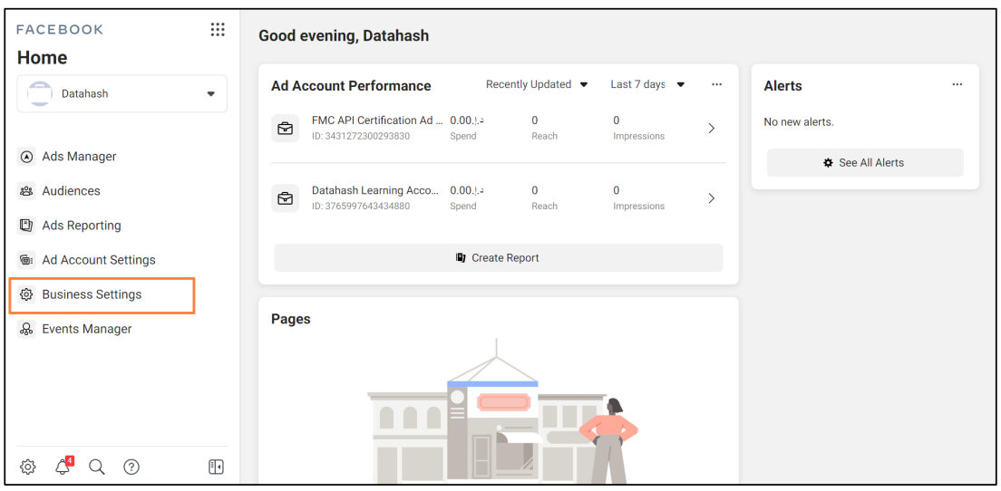Open Business Settings from the sidebar
The height and width of the screenshot is (491, 1001).
92,294
